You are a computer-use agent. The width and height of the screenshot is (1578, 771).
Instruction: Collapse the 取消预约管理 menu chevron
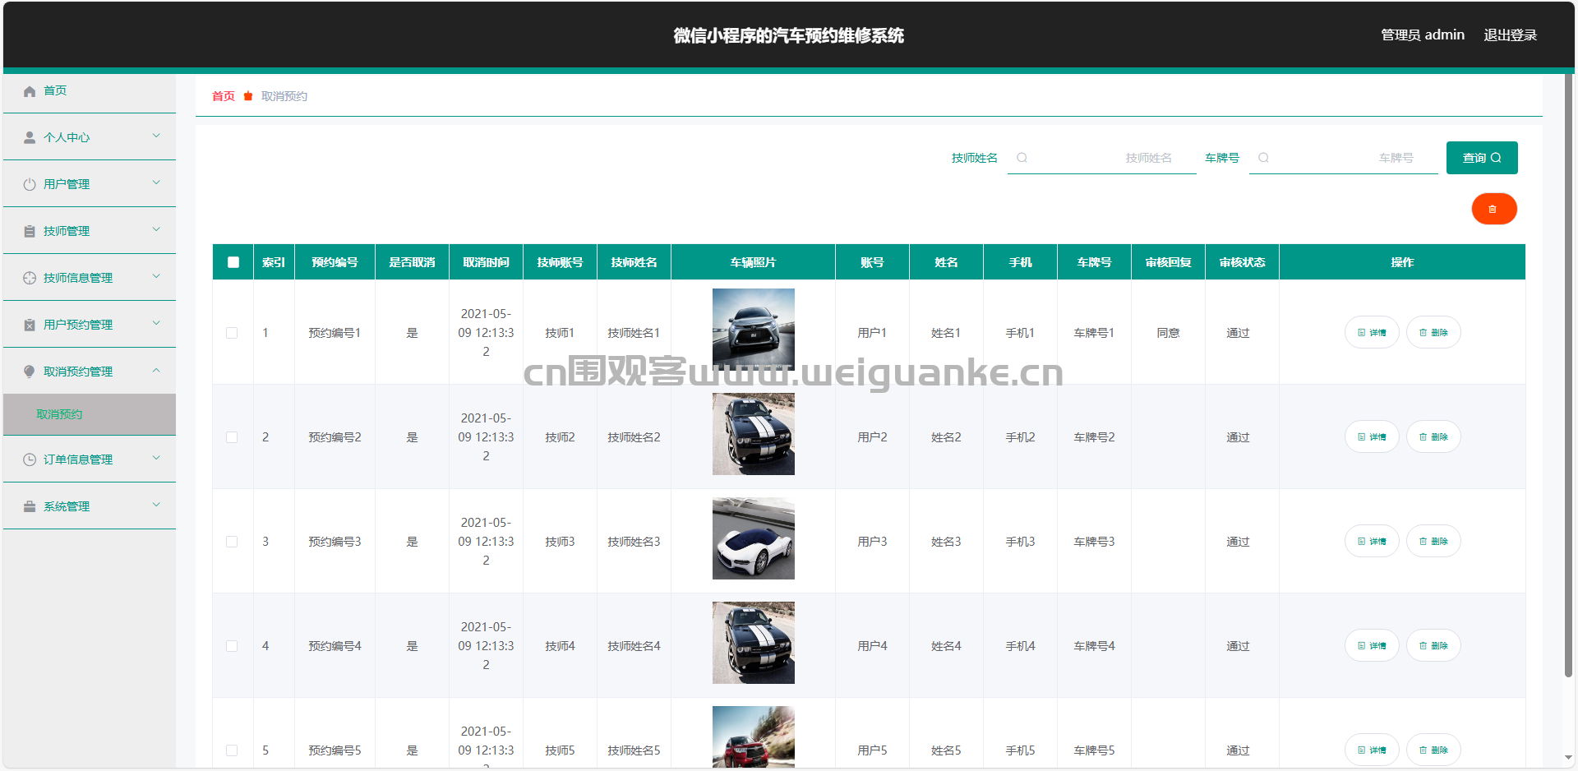point(156,370)
